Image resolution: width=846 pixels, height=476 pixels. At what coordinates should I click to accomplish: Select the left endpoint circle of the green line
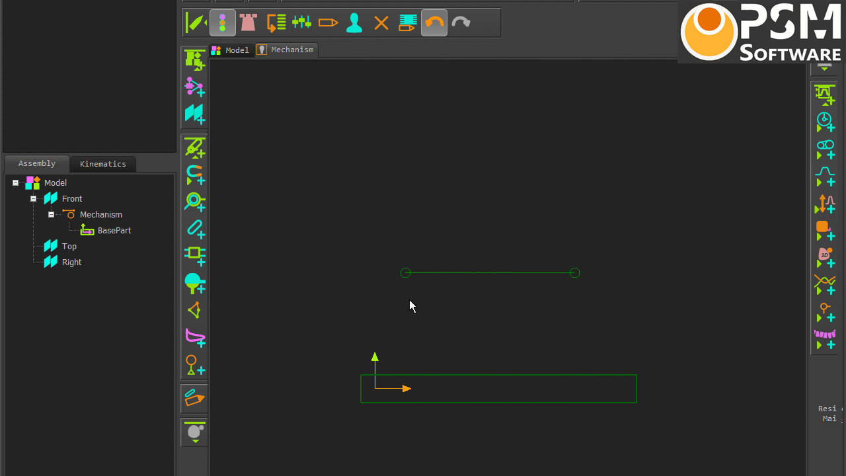(406, 273)
